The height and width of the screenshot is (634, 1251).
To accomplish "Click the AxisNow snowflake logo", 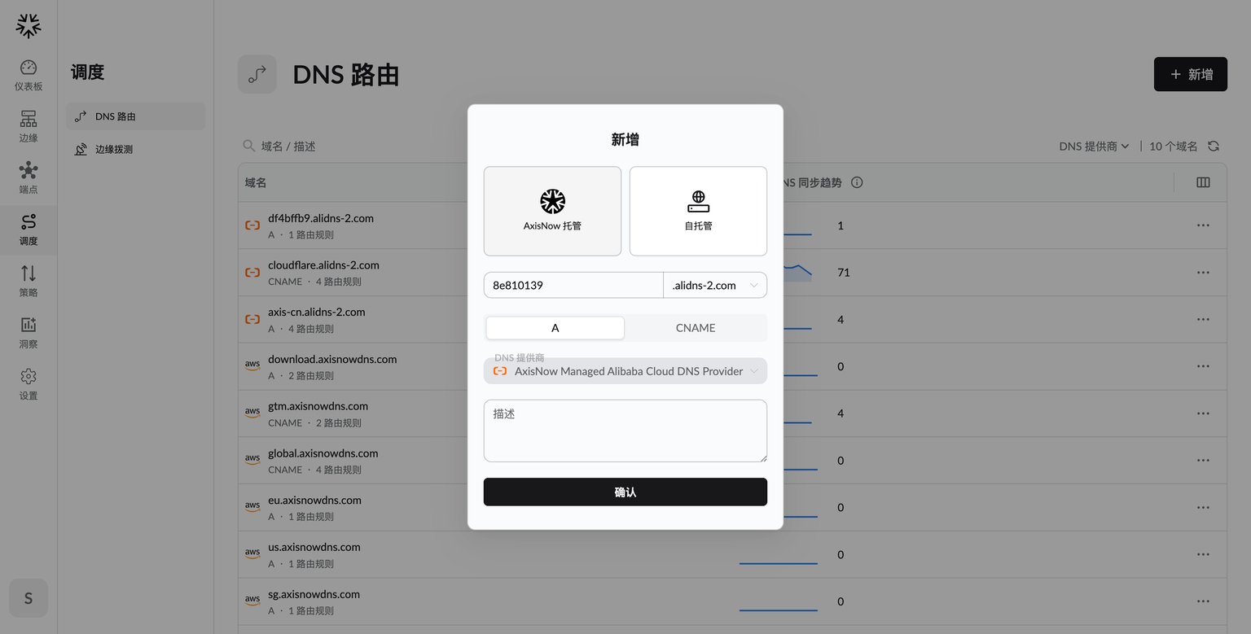I will click(x=29, y=26).
